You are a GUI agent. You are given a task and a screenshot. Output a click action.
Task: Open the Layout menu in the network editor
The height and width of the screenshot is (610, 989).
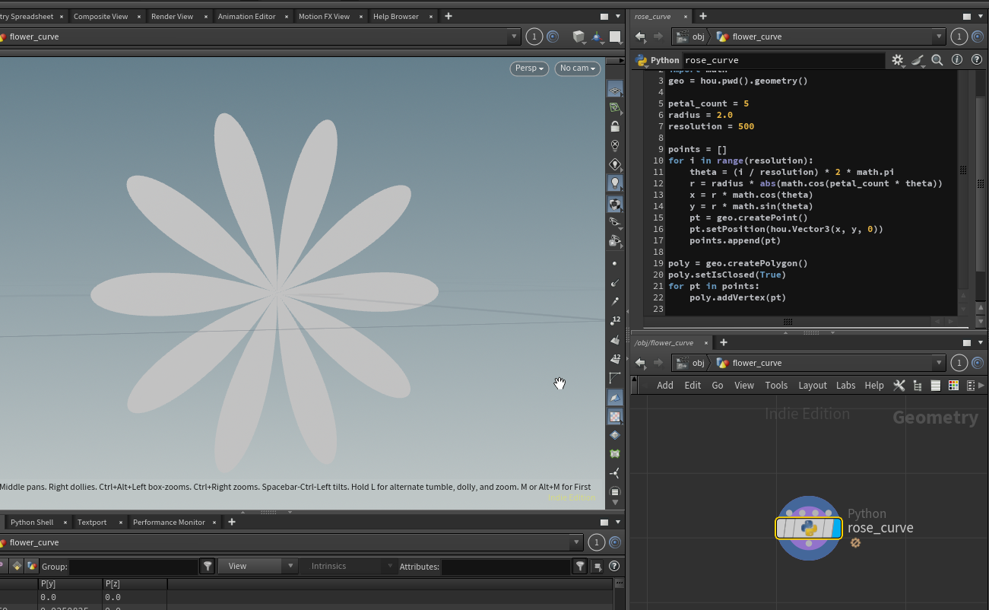click(x=812, y=386)
